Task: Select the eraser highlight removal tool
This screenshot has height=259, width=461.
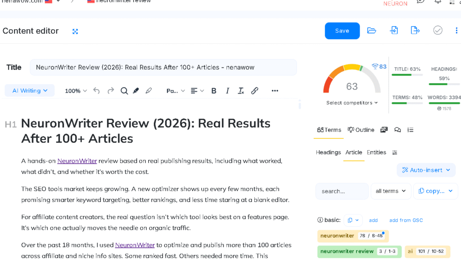Action: click(x=149, y=91)
